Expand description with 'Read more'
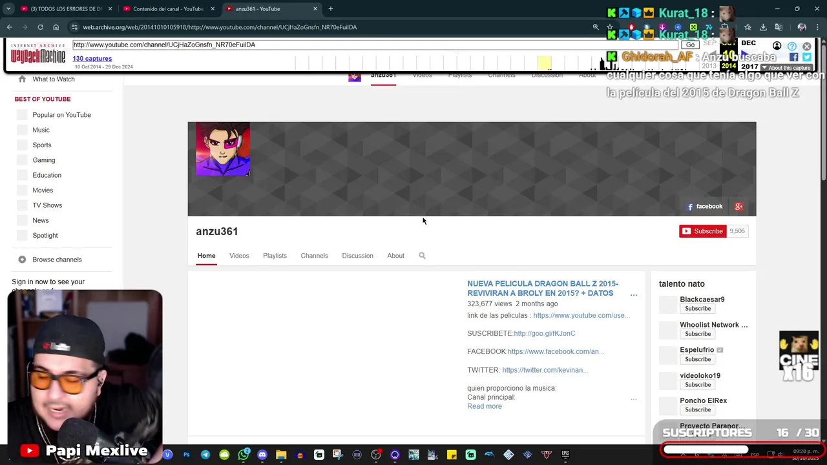Image resolution: width=827 pixels, height=465 pixels. click(x=485, y=406)
